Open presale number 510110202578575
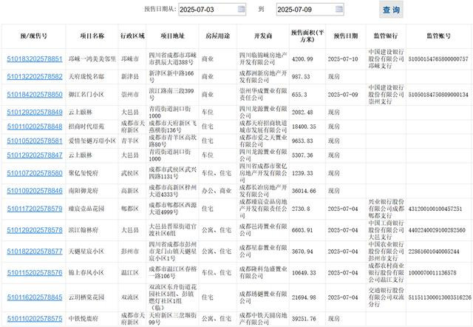The width and height of the screenshot is (473, 327). pos(35,319)
